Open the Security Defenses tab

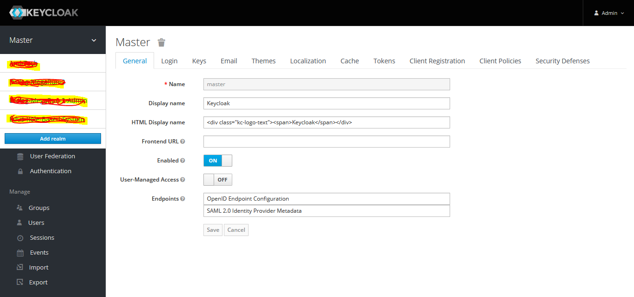tap(562, 61)
